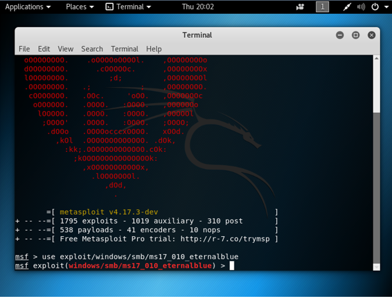
Task: Open the Terminal menu in menu bar
Action: tap(124, 49)
